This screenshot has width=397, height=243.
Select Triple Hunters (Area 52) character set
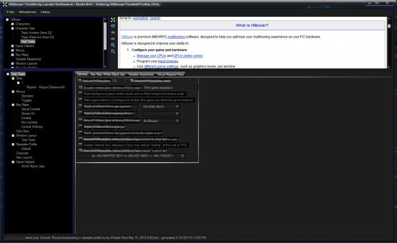tap(36, 33)
